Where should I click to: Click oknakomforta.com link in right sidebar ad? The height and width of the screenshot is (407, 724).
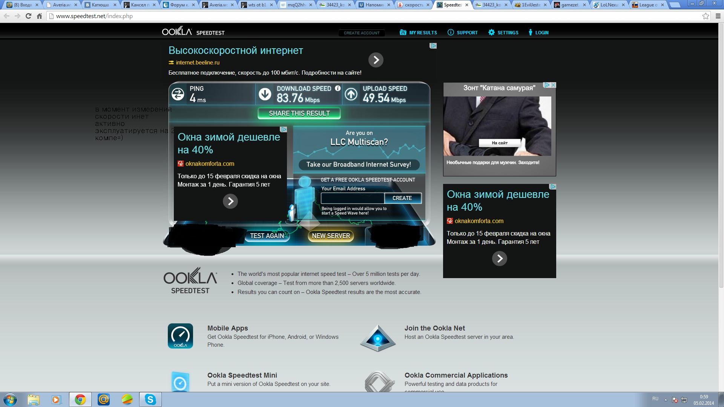(479, 221)
